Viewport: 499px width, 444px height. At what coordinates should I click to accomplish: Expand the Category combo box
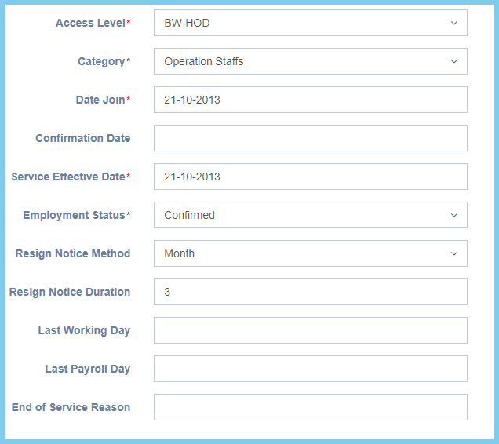310,61
